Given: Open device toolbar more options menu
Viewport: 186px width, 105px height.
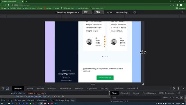Looking at the screenshot, I should point(183,12).
